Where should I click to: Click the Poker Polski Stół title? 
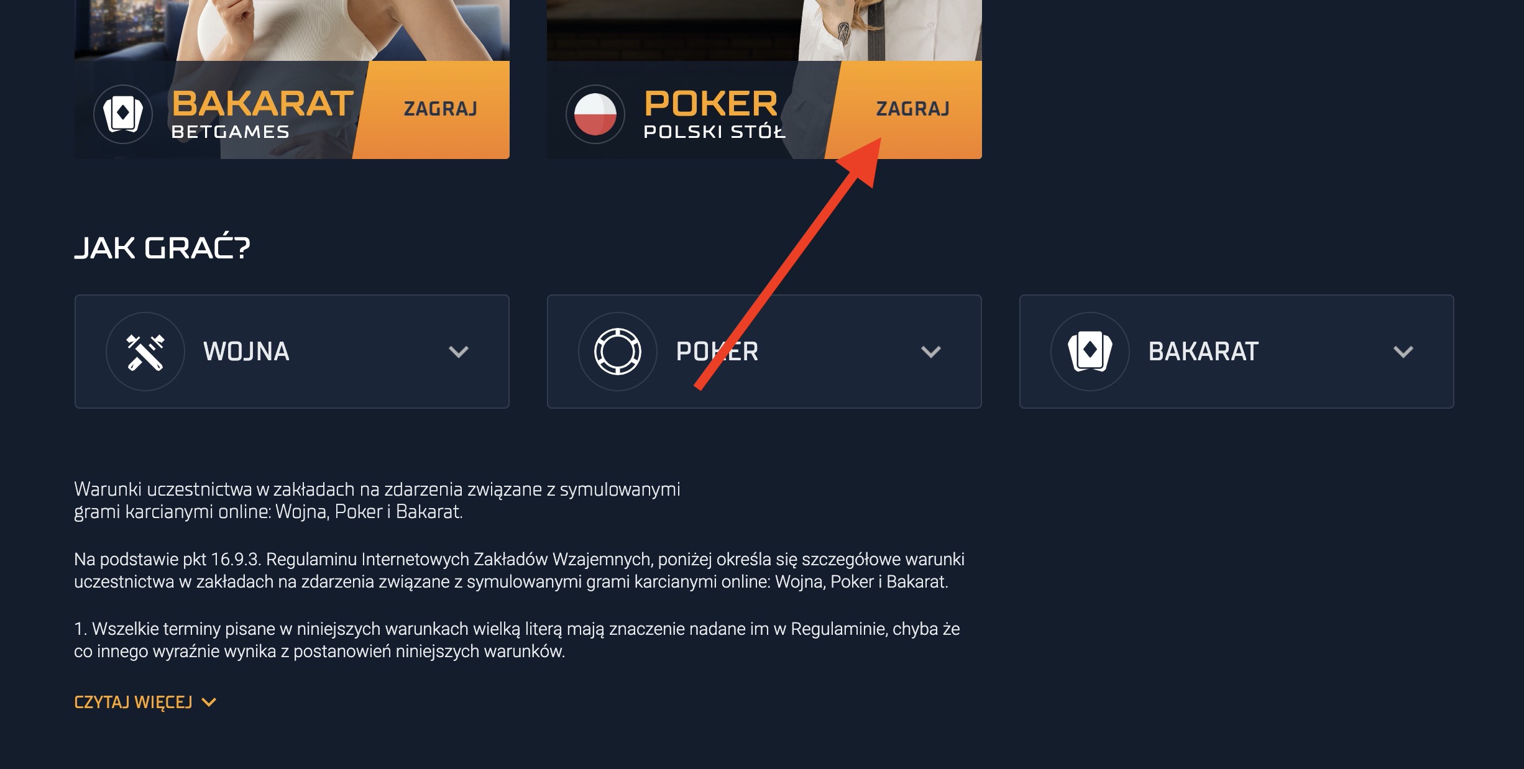pos(714,114)
